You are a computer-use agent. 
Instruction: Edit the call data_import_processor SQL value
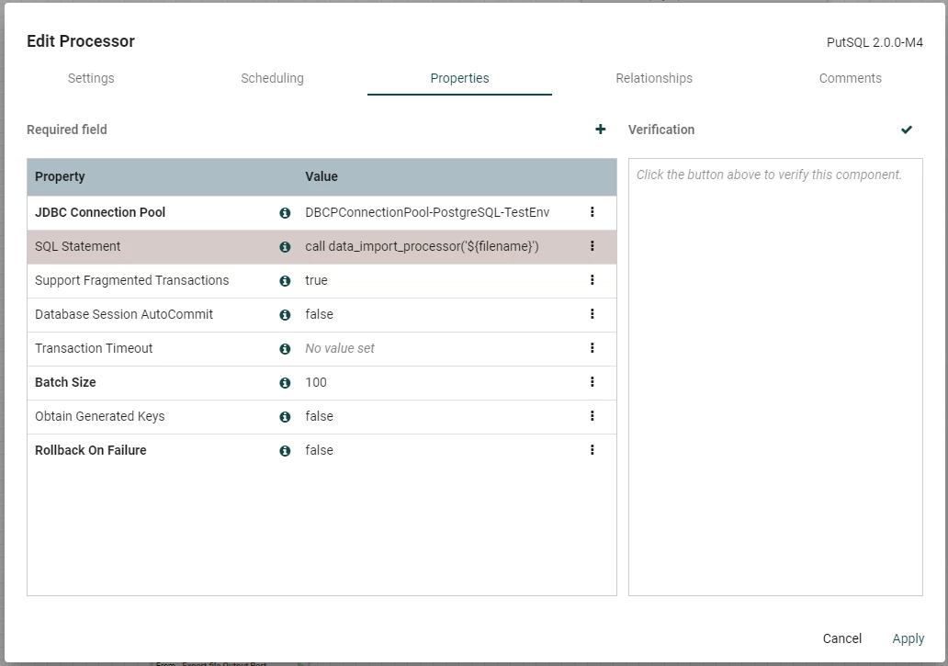422,246
